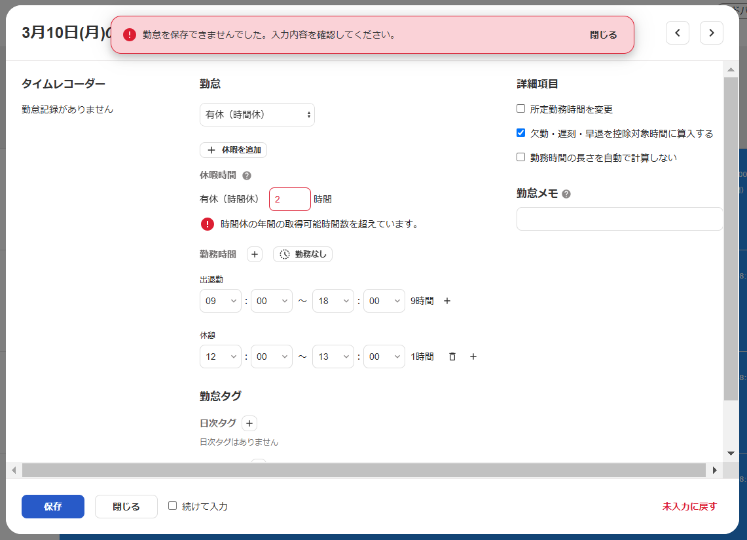Open the 出退勤 start hour dropdown showing 09
Viewport: 747px width, 540px height.
(x=221, y=301)
